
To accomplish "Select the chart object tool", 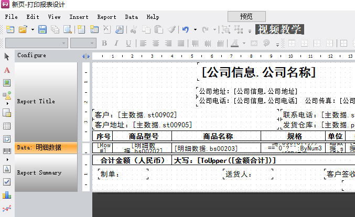I will click(7, 195).
